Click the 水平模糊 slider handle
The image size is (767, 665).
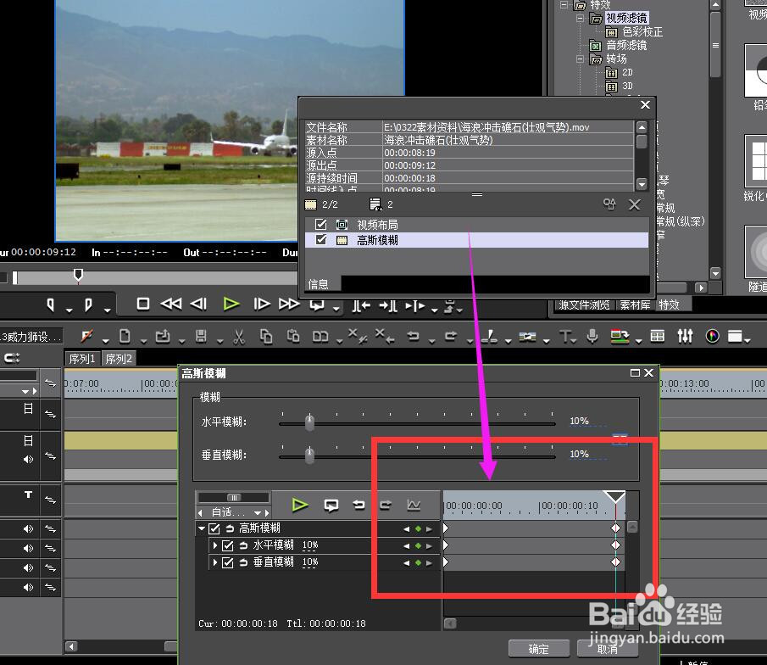tap(308, 421)
